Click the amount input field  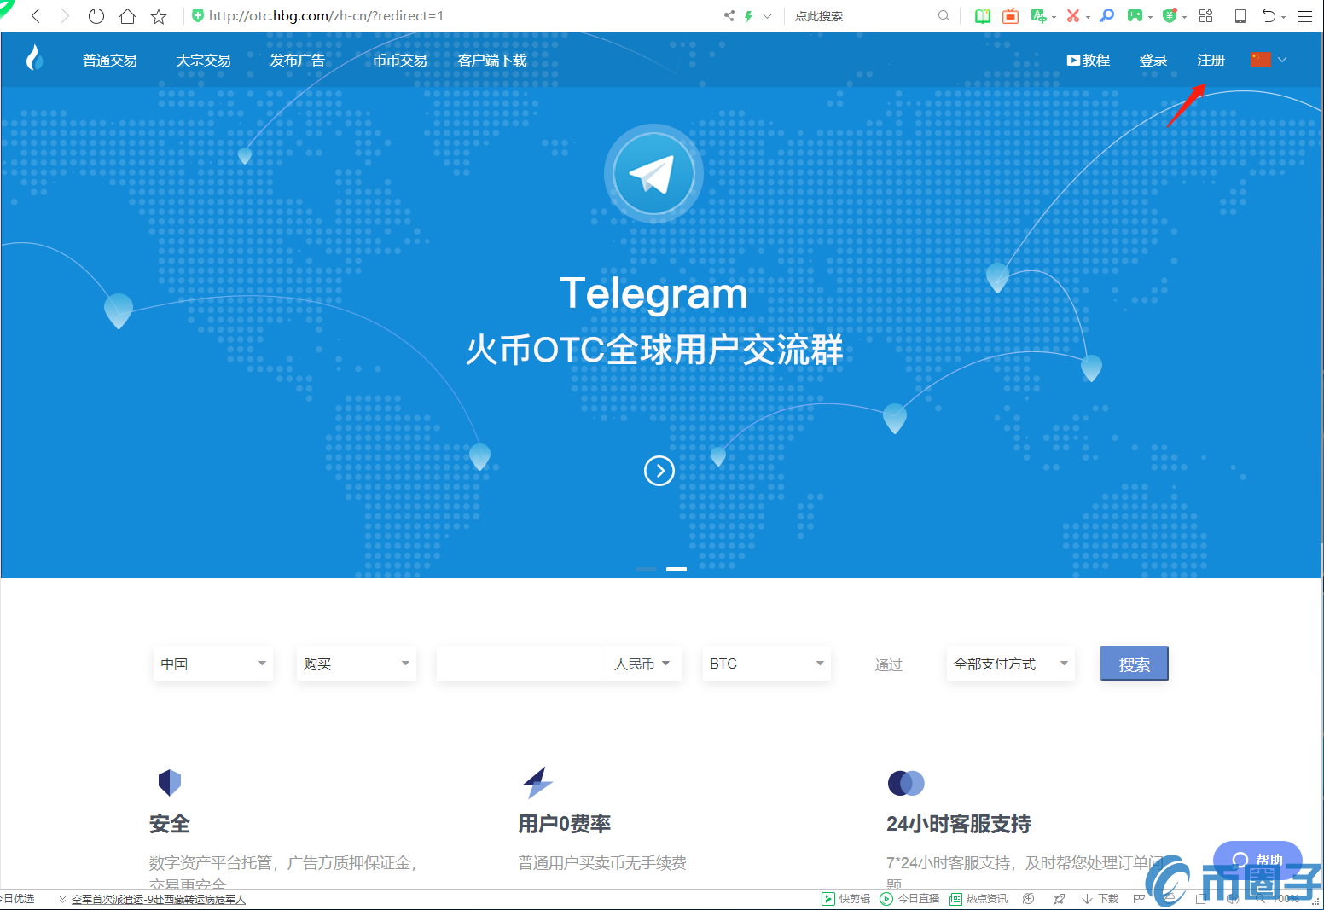518,664
